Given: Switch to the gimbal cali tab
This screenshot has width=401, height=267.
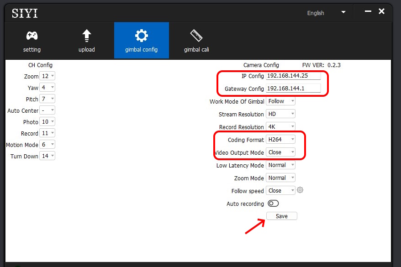Looking at the screenshot, I should (x=196, y=41).
